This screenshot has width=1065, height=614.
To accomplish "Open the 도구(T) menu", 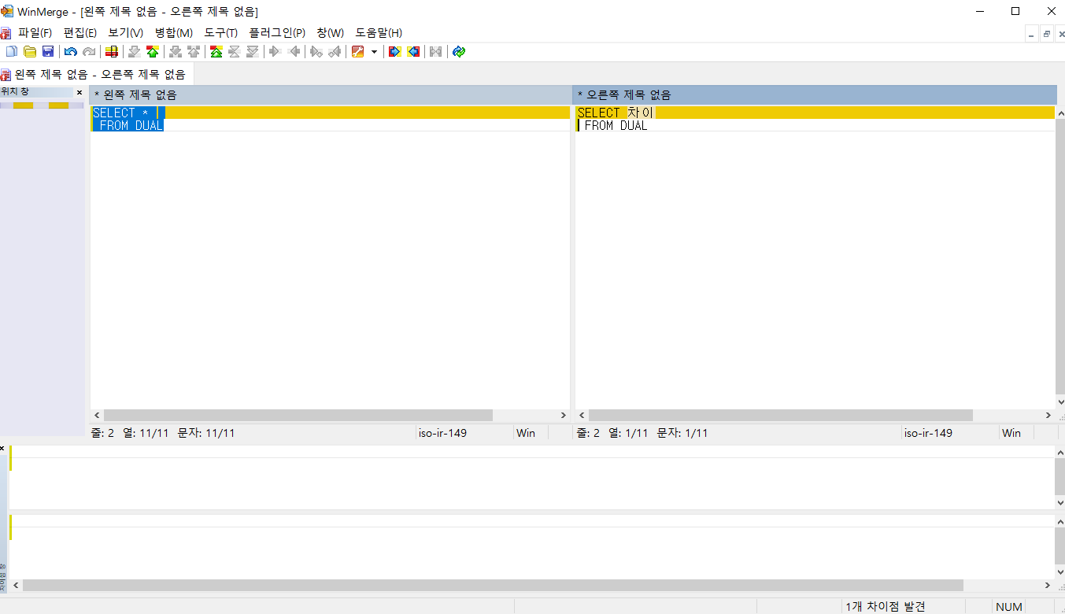I will point(221,32).
